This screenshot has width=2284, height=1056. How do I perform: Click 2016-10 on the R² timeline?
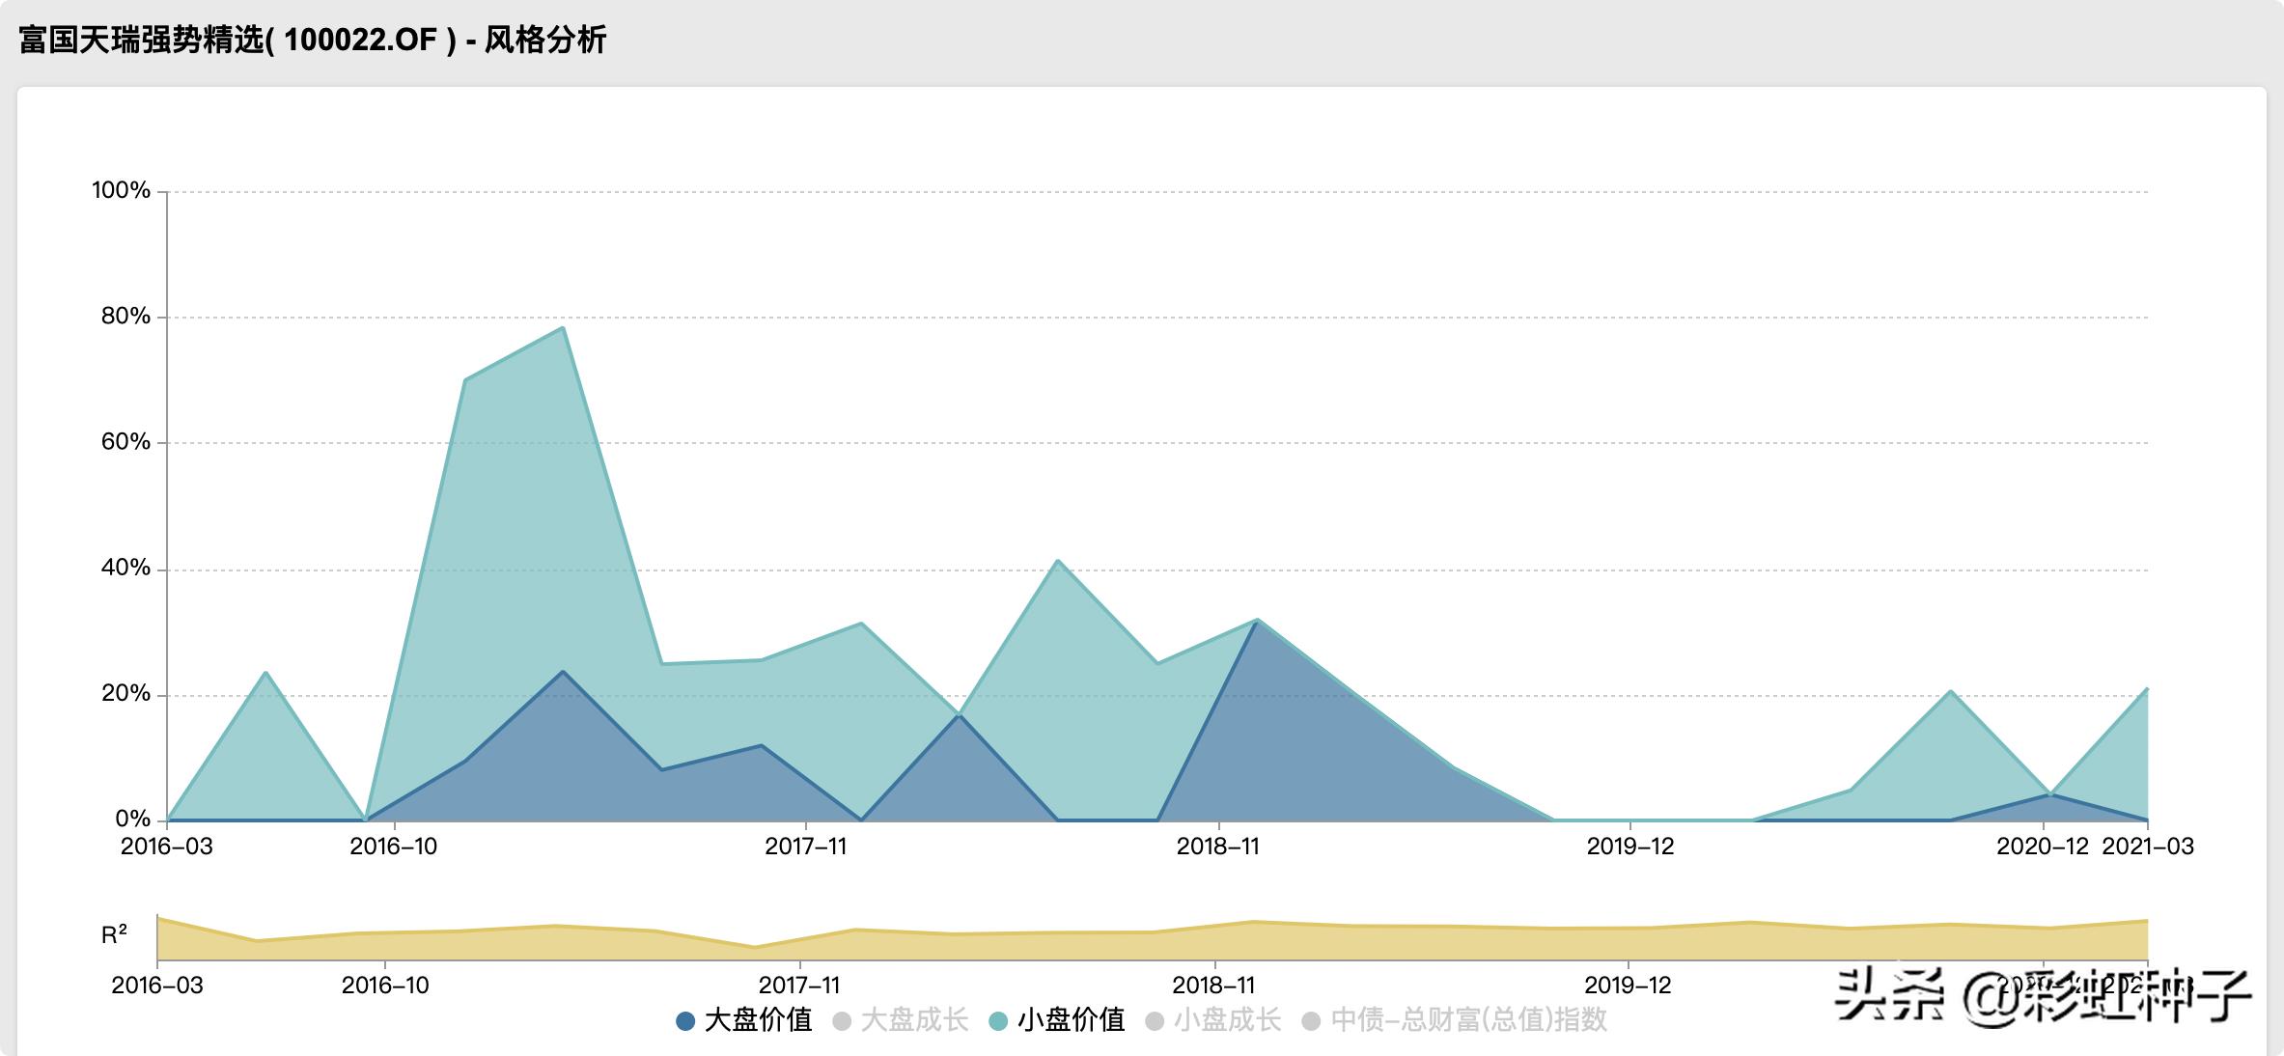point(385,986)
